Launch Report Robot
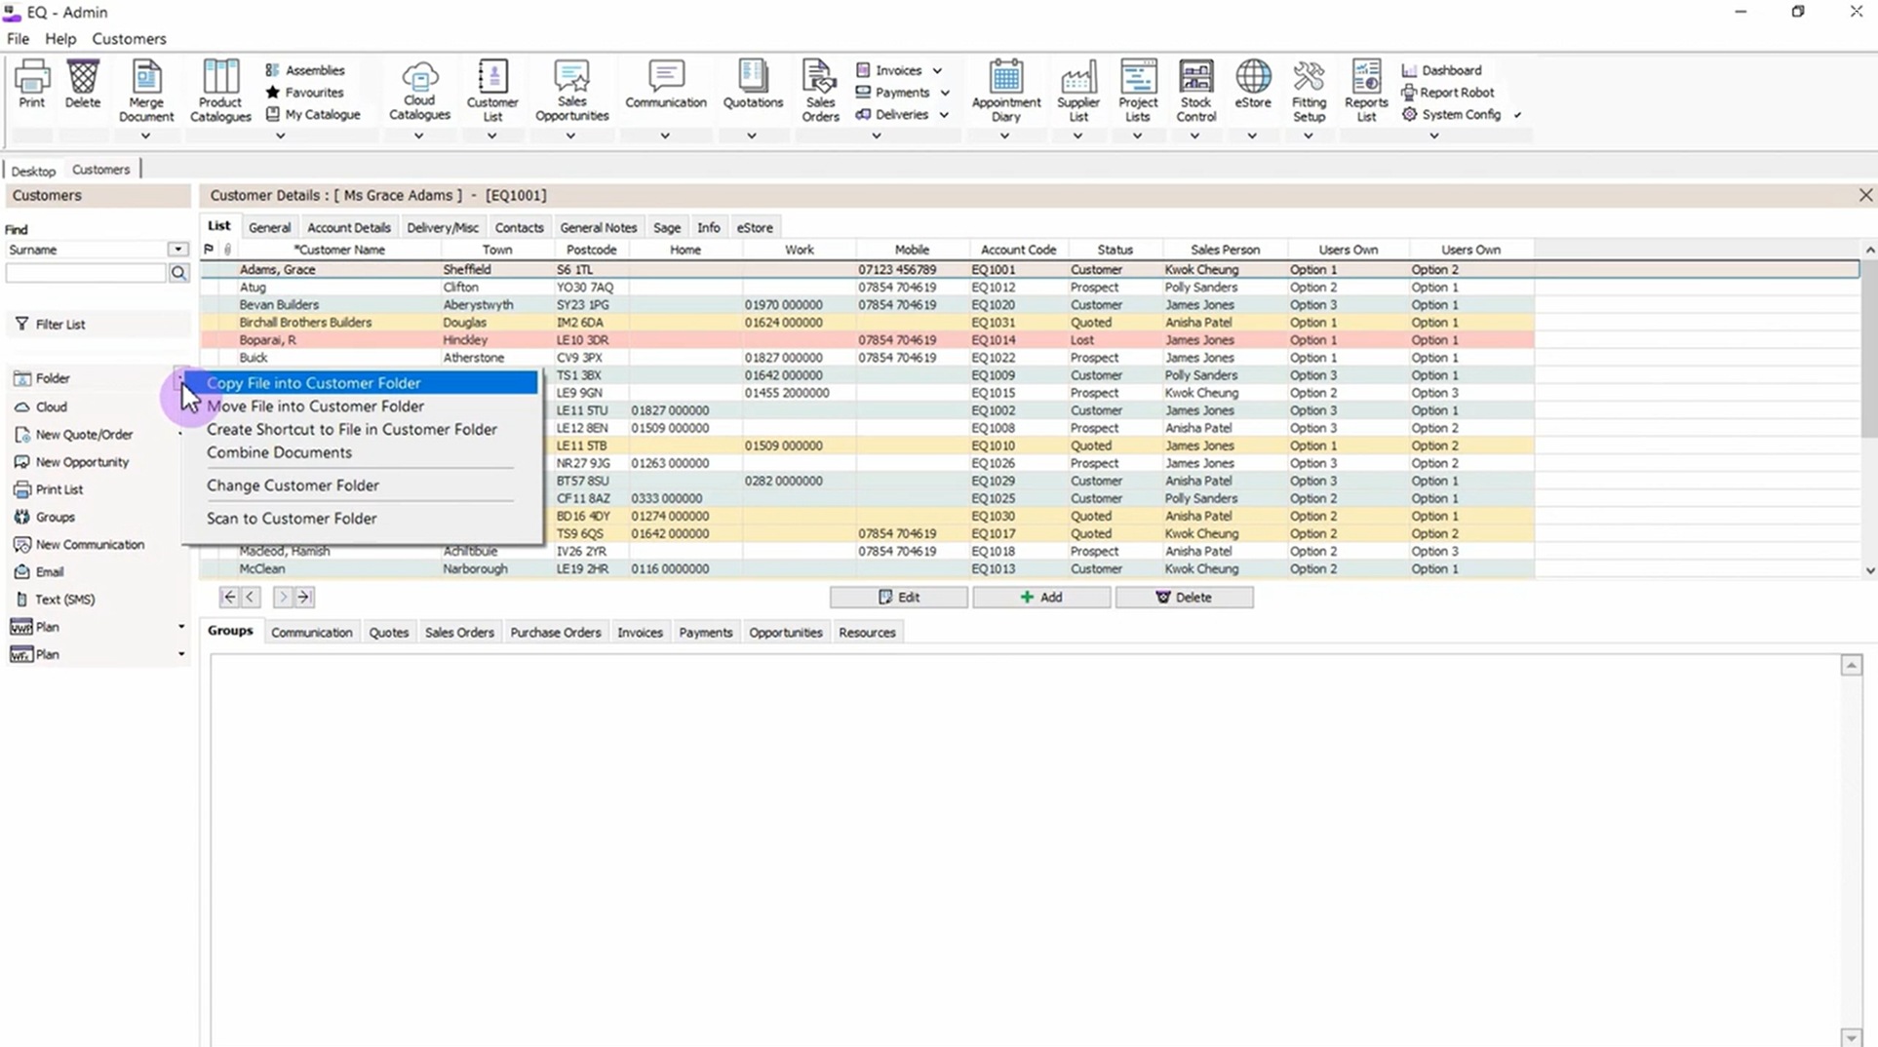Viewport: 1878px width, 1047px height. 1448,93
